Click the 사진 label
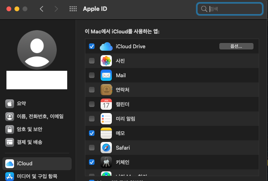The image size is (268, 181). pyautogui.click(x=120, y=61)
